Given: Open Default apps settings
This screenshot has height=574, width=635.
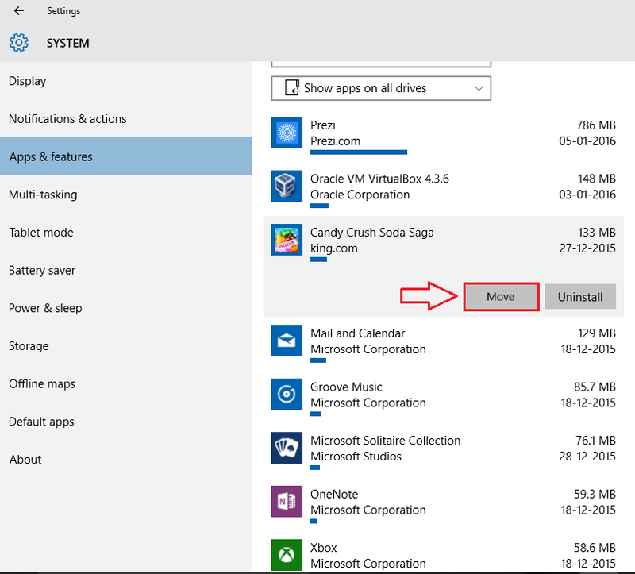Looking at the screenshot, I should point(126,422).
